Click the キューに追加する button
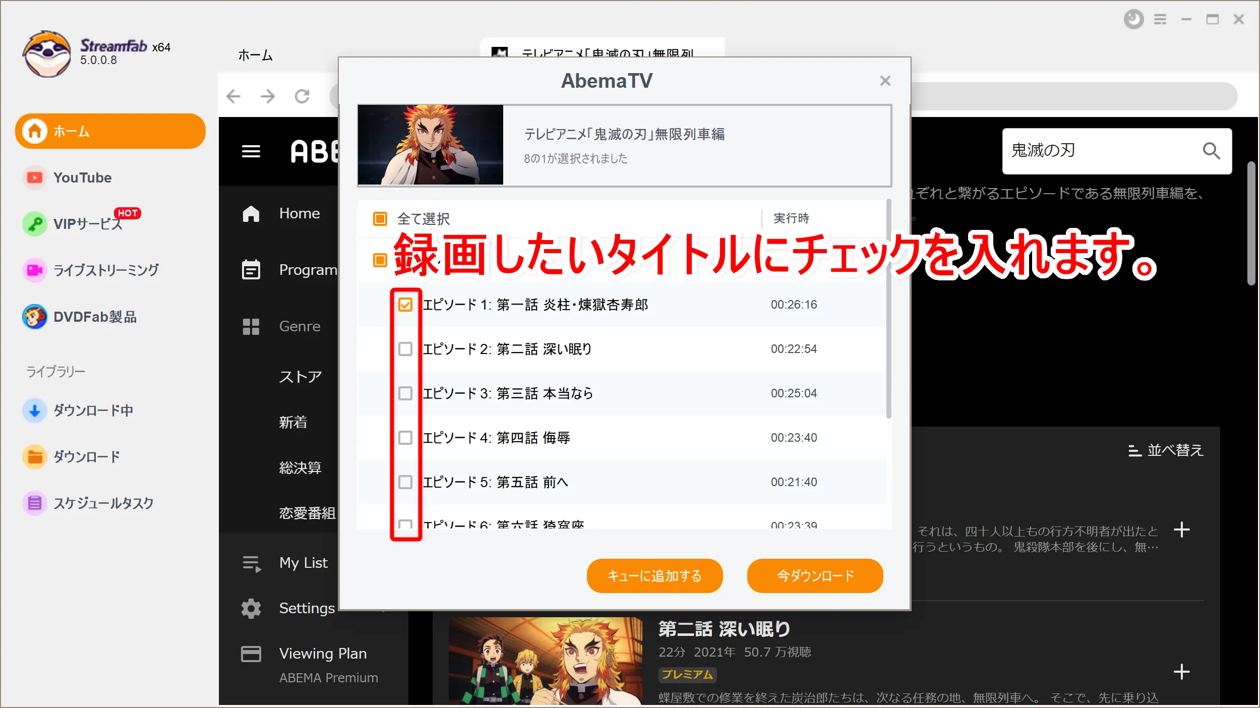The image size is (1260, 708). tap(654, 576)
